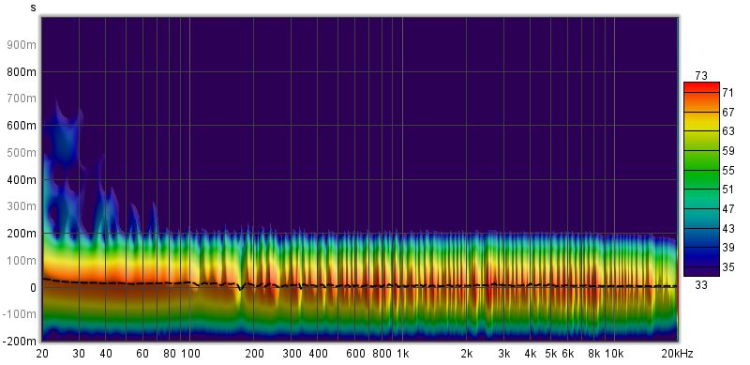Click the 1k label on the frequency axis
The height and width of the screenshot is (365, 750).
tap(403, 355)
